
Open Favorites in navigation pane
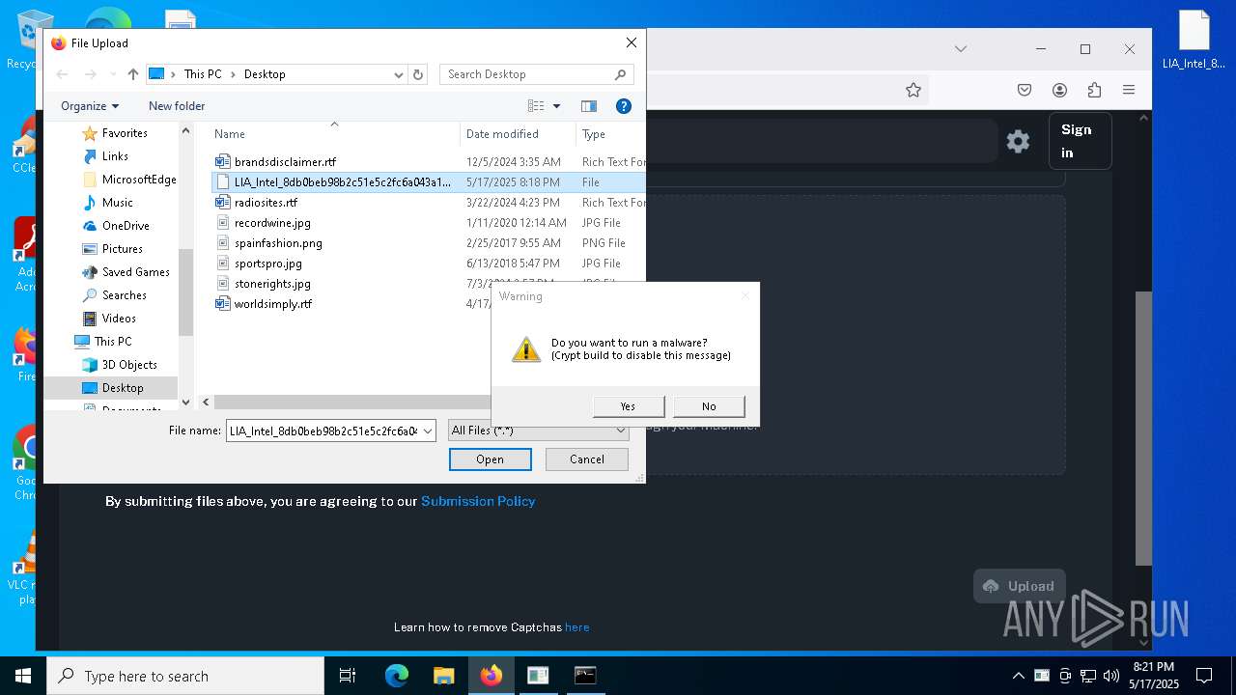click(125, 133)
